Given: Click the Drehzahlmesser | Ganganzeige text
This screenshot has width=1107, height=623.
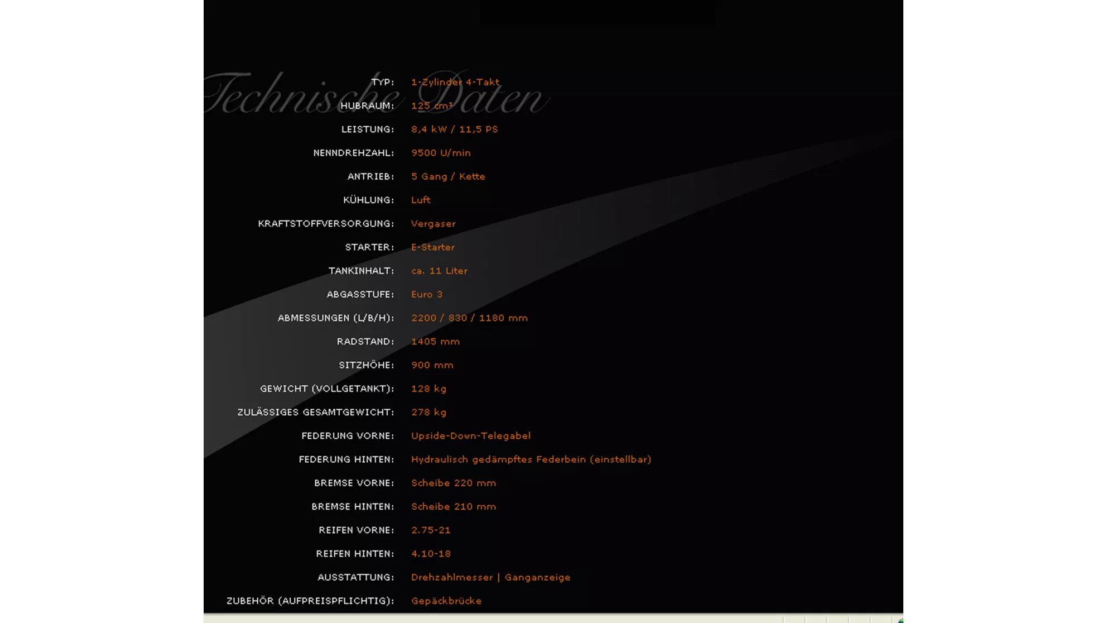Looking at the screenshot, I should click(x=490, y=577).
